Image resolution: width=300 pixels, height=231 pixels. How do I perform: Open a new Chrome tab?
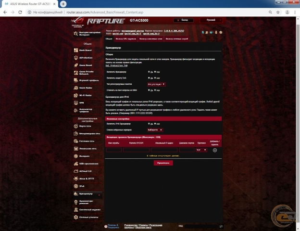tap(63, 4)
